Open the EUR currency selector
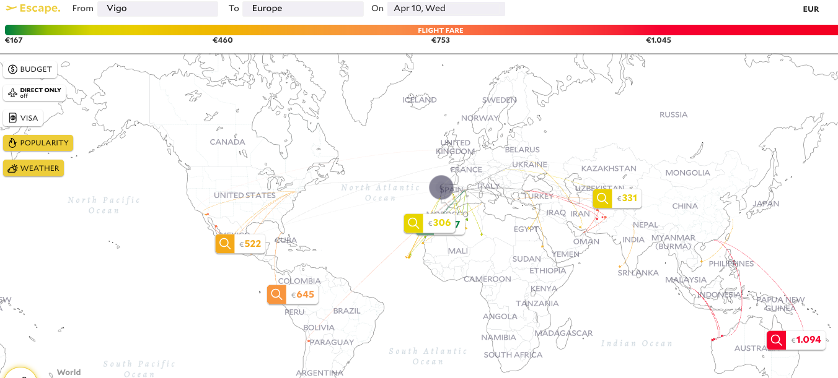 pyautogui.click(x=811, y=9)
